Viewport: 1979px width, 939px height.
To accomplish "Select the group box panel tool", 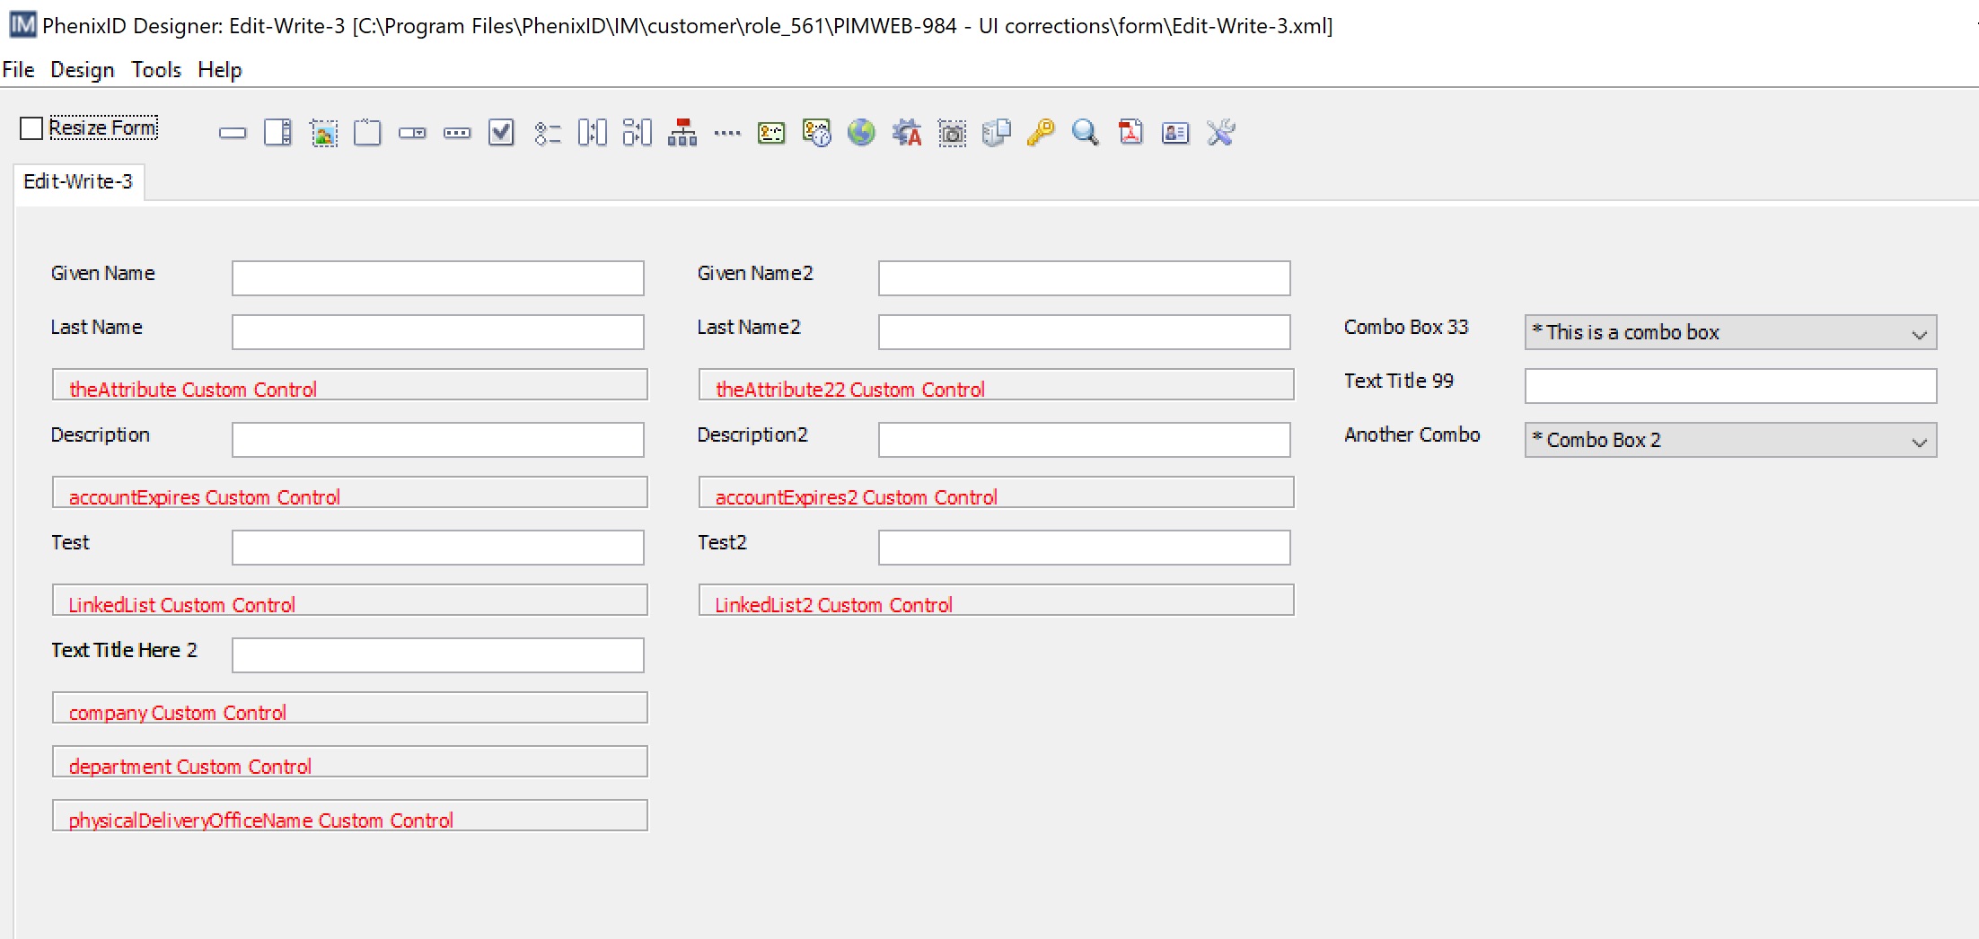I will 367,133.
